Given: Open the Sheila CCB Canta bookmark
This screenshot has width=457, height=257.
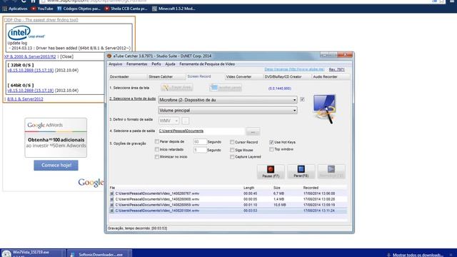Looking at the screenshot, I should (x=126, y=9).
